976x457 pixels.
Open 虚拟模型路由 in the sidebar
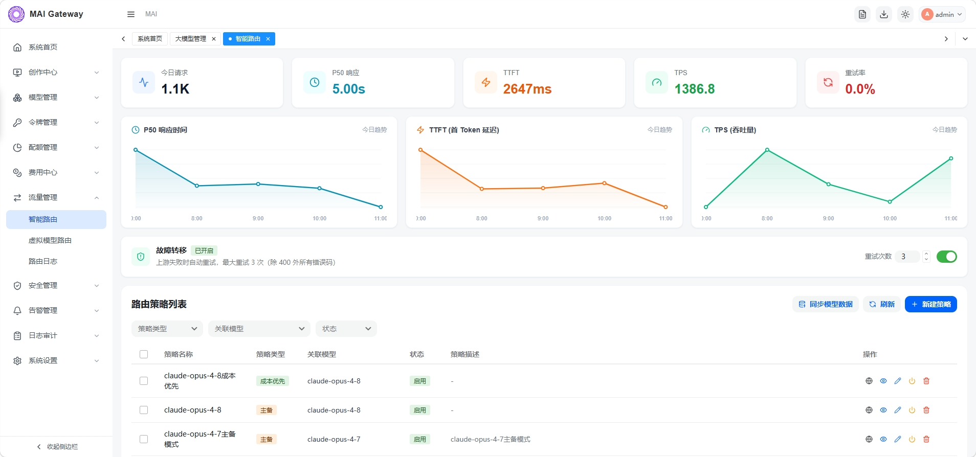(x=56, y=240)
